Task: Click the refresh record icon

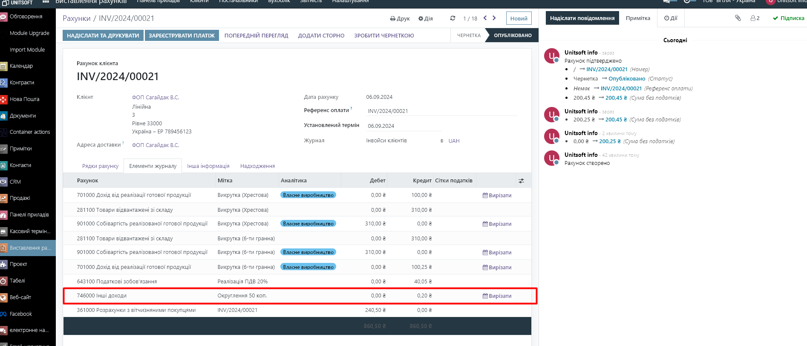Action: click(x=452, y=18)
